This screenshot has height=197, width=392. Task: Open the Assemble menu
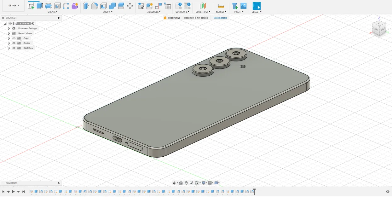(x=154, y=12)
